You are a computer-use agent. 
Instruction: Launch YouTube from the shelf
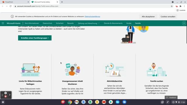point(104,102)
